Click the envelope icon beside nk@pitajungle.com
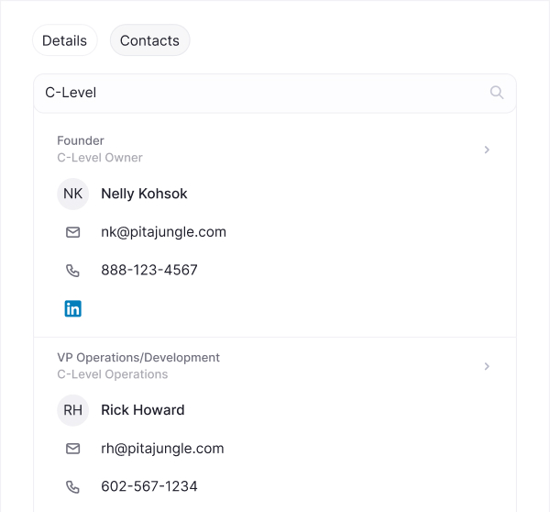Screen dimensions: 550x512 pos(72,232)
